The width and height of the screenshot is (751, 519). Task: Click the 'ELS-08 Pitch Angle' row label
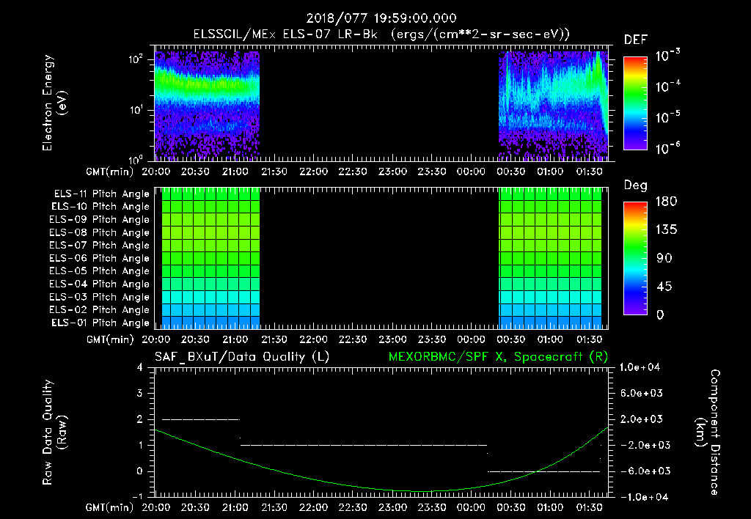[x=100, y=232]
